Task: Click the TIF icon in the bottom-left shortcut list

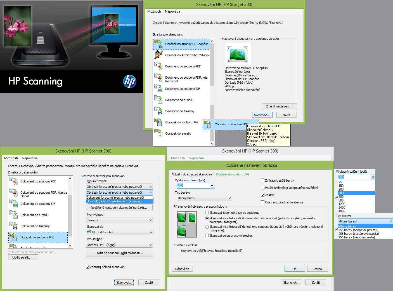Action: [14, 204]
